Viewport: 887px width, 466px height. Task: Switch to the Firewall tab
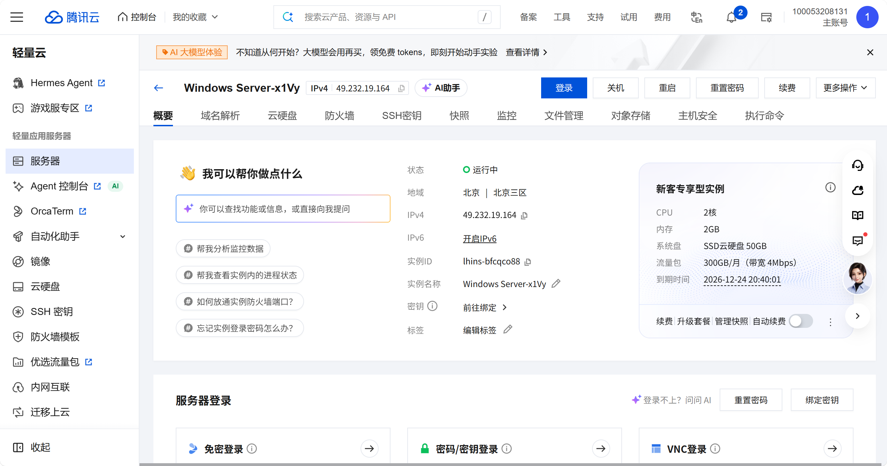click(339, 115)
